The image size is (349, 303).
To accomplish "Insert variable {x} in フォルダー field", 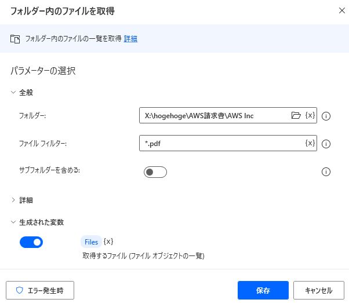I will (x=310, y=115).
